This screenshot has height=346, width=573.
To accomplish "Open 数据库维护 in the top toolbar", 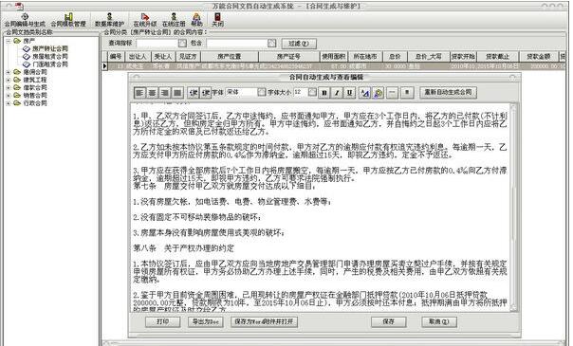I will (109, 20).
